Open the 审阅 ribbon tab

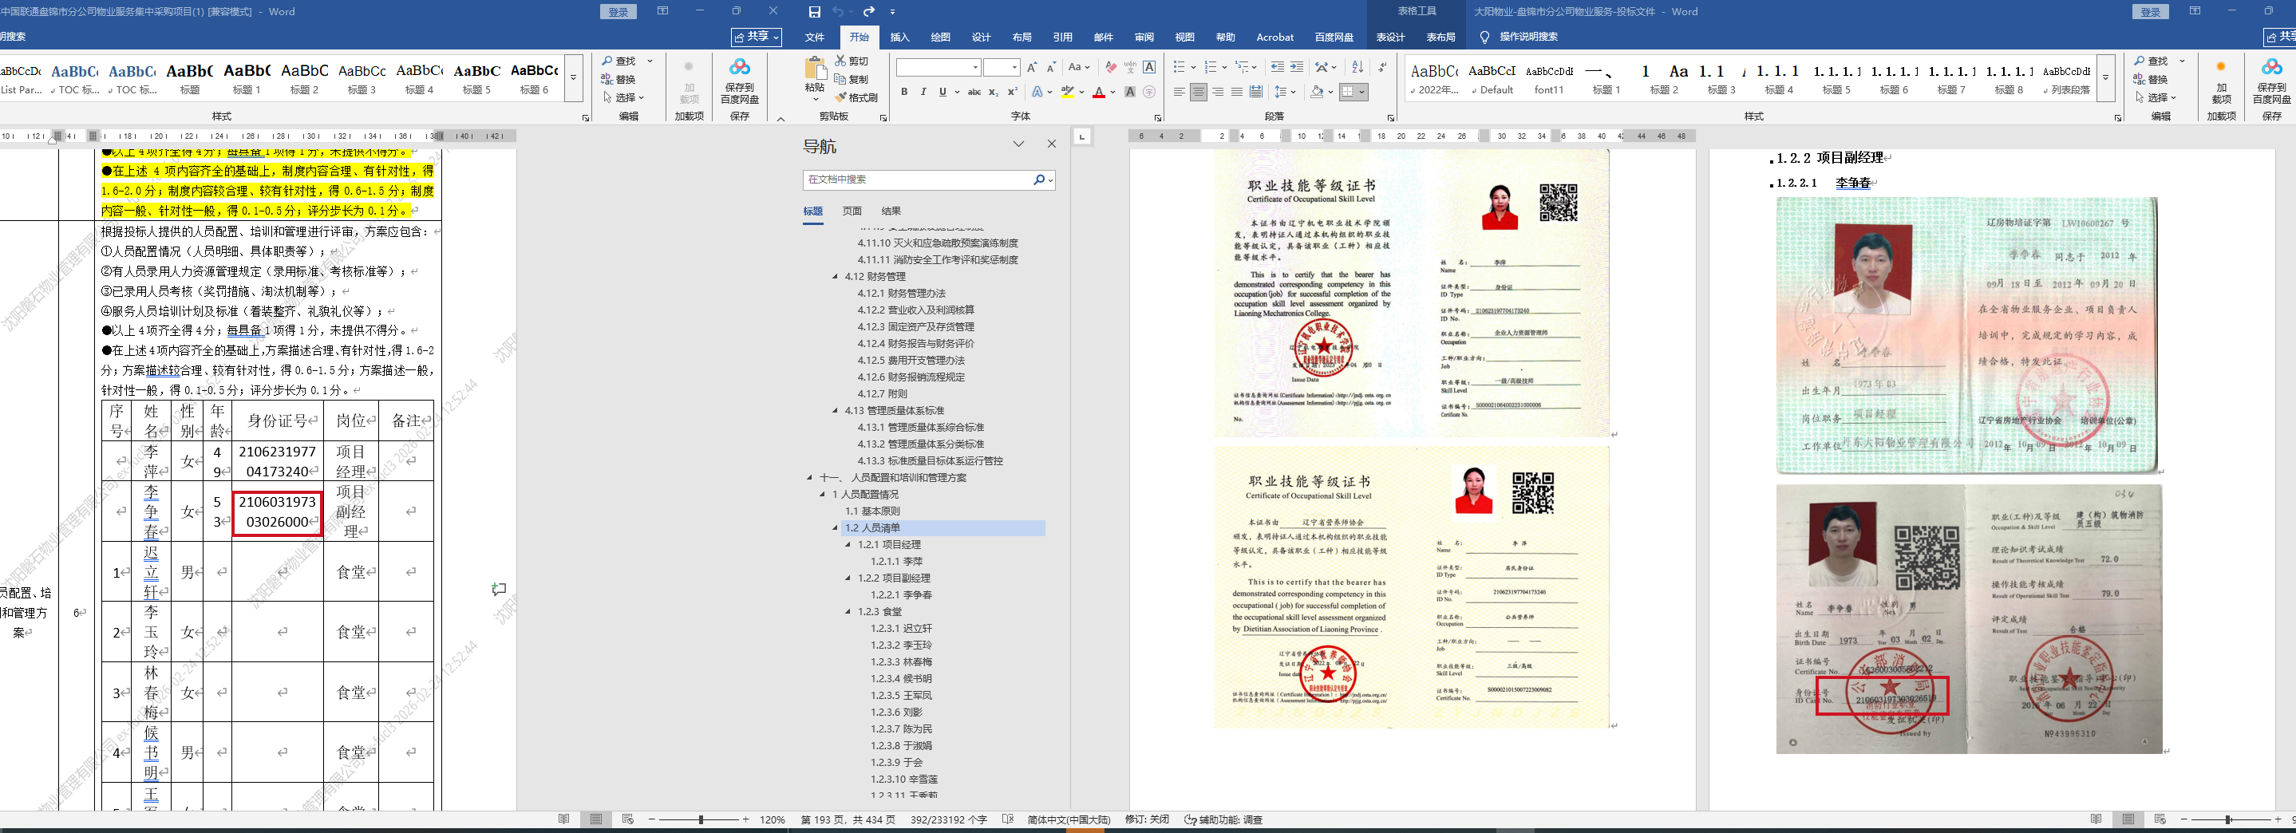tap(1144, 38)
